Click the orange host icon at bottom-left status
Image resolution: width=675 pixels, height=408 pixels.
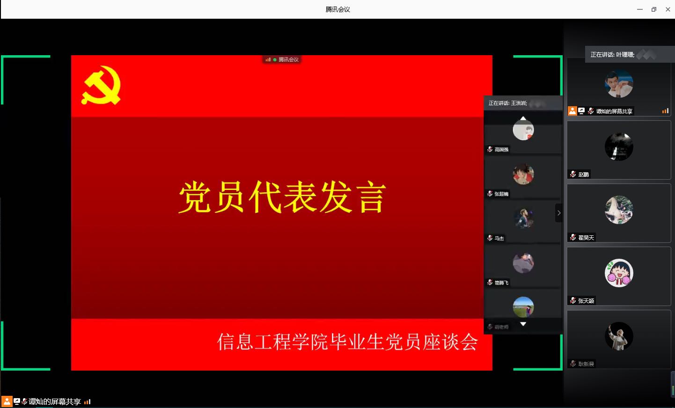pyautogui.click(x=7, y=401)
